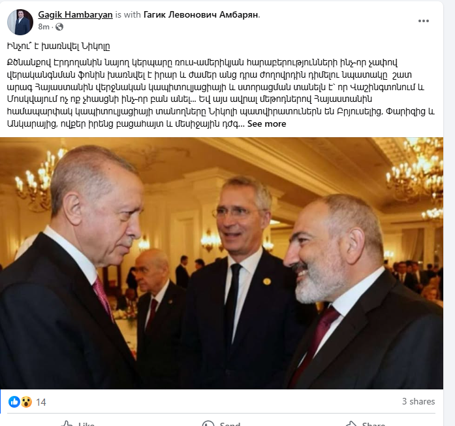Click the Like button thumbs-up icon

coord(67,423)
